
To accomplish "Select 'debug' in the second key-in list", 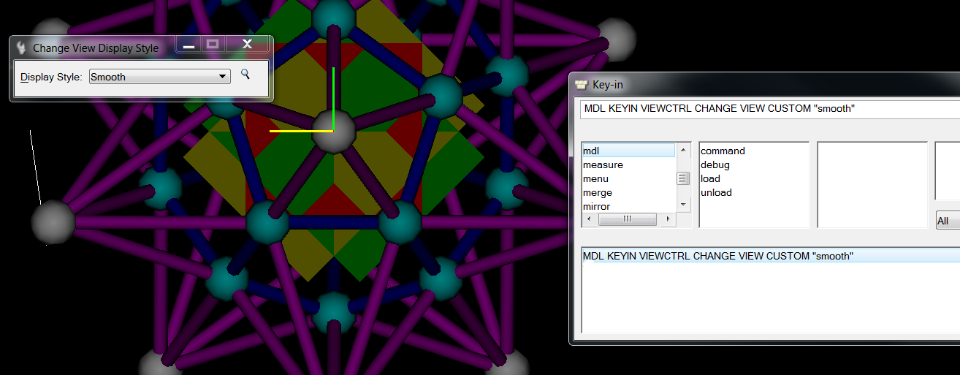I will click(x=754, y=164).
